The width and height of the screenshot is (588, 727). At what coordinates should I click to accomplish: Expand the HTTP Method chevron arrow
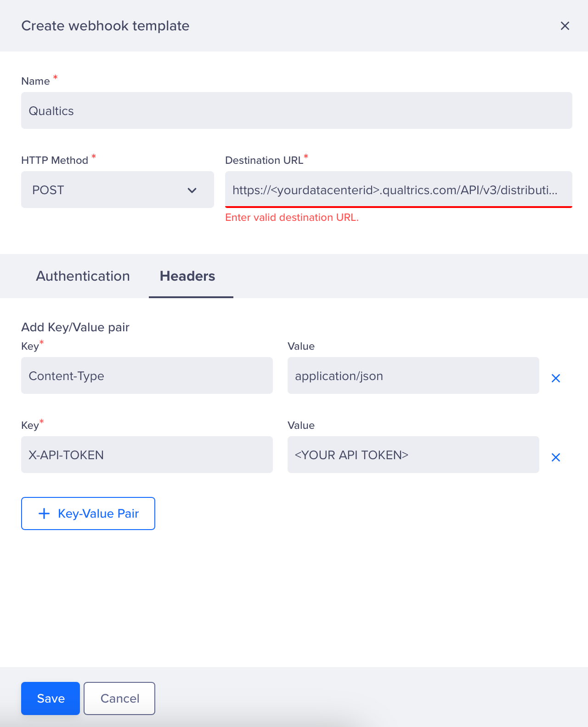pos(192,190)
